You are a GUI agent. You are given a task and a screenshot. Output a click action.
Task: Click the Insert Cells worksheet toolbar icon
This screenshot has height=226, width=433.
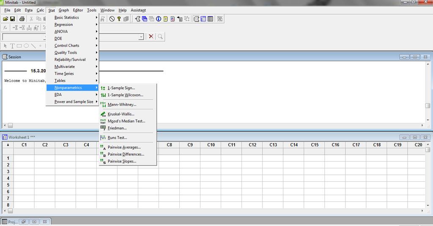click(x=16, y=27)
